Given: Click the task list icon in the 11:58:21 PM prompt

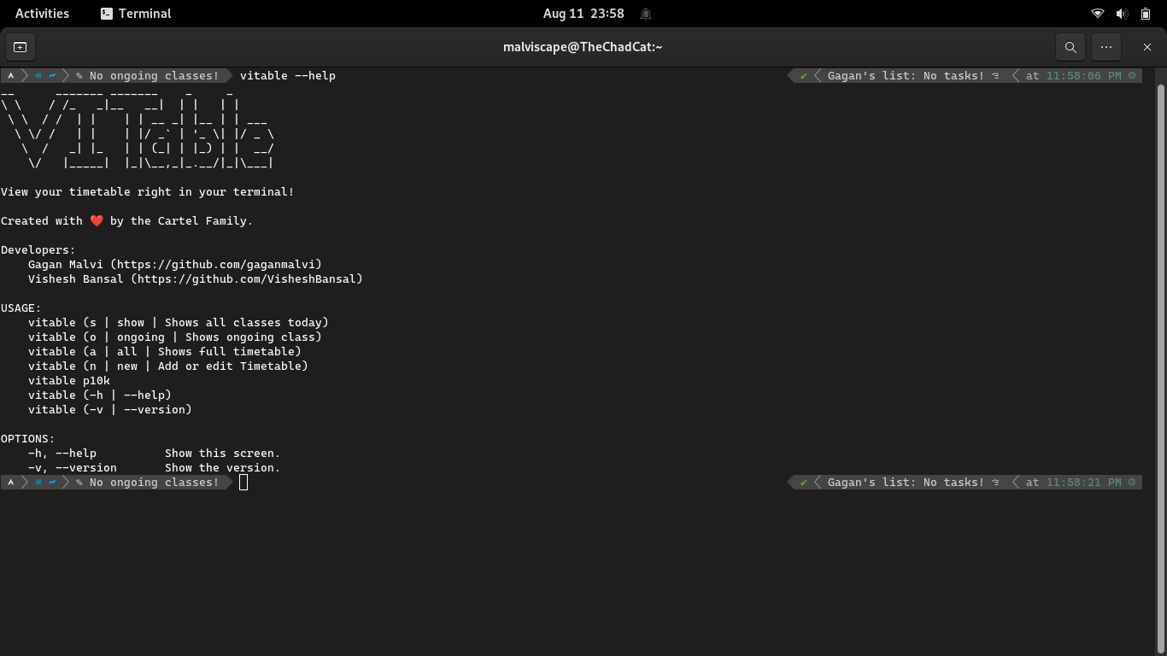Looking at the screenshot, I should point(995,483).
